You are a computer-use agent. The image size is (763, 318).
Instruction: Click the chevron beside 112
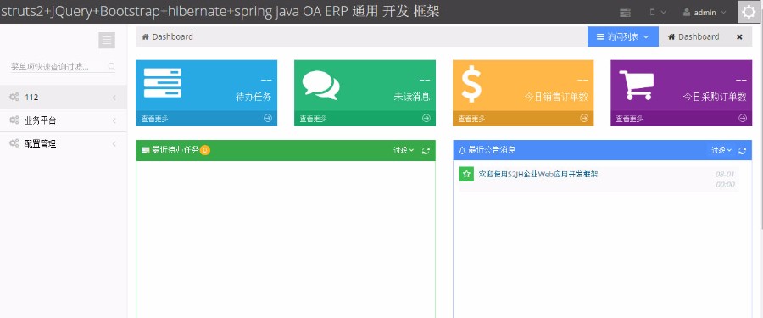pyautogui.click(x=114, y=98)
